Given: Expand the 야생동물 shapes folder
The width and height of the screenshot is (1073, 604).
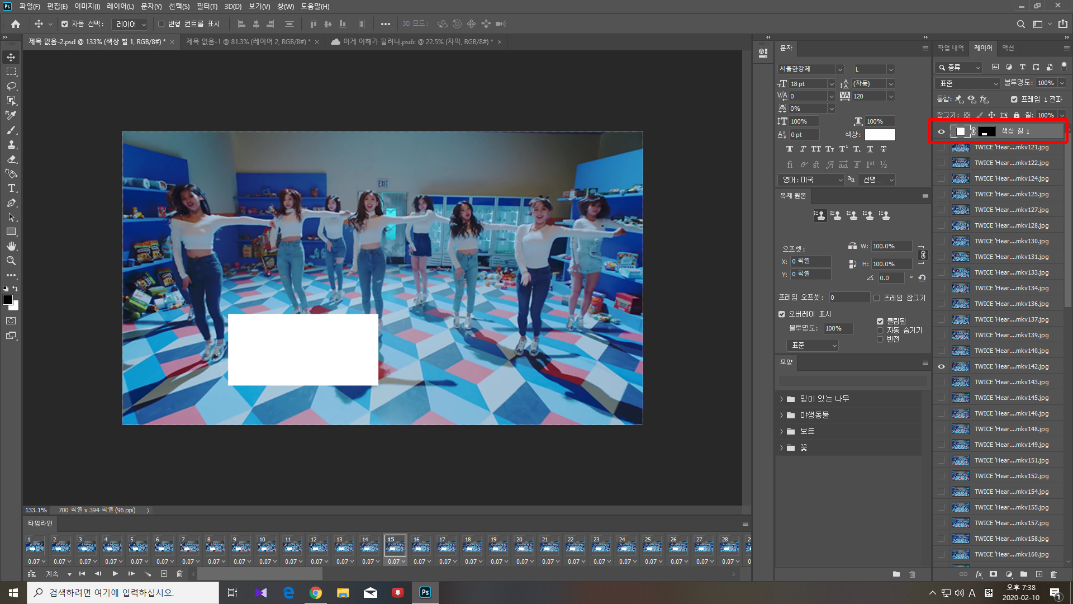Looking at the screenshot, I should (781, 415).
